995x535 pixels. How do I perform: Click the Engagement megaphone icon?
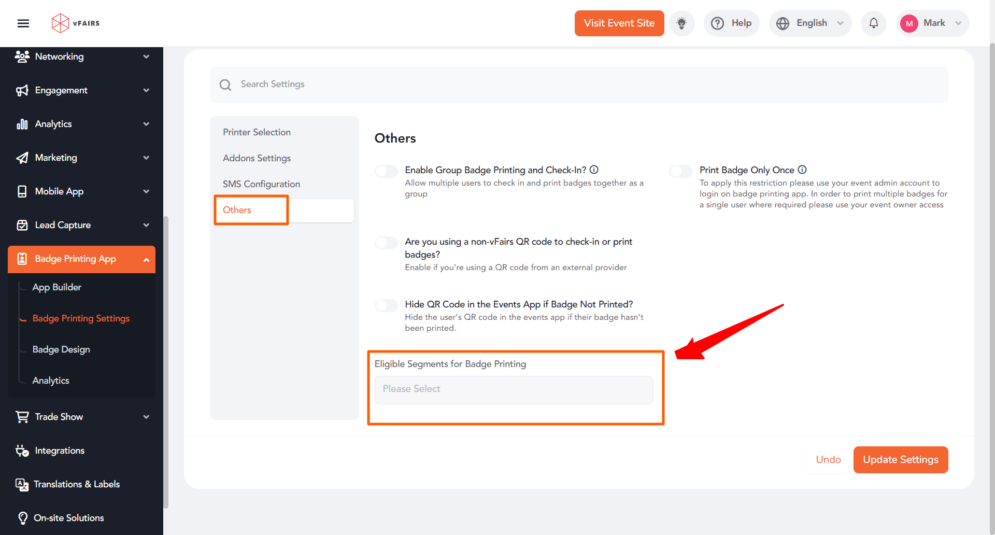click(x=22, y=90)
